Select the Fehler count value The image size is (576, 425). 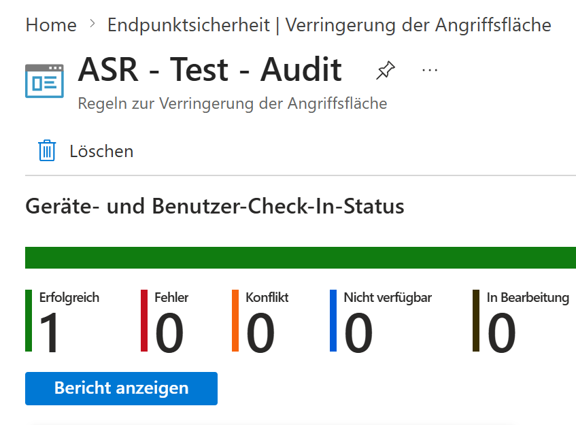click(x=169, y=333)
